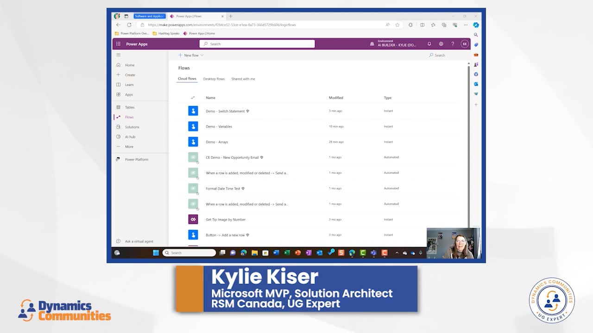This screenshot has height=333, width=593.
Task: Open Demo - Switch Statement flow
Action: tap(225, 111)
